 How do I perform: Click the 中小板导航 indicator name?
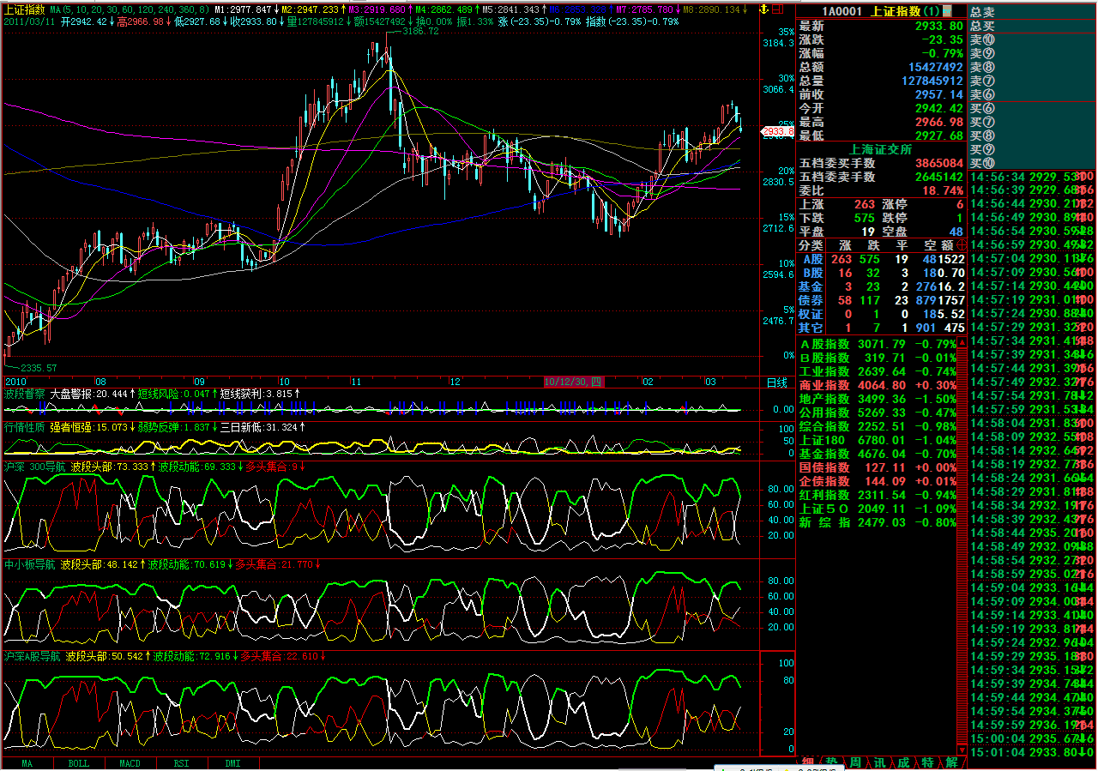(30, 564)
